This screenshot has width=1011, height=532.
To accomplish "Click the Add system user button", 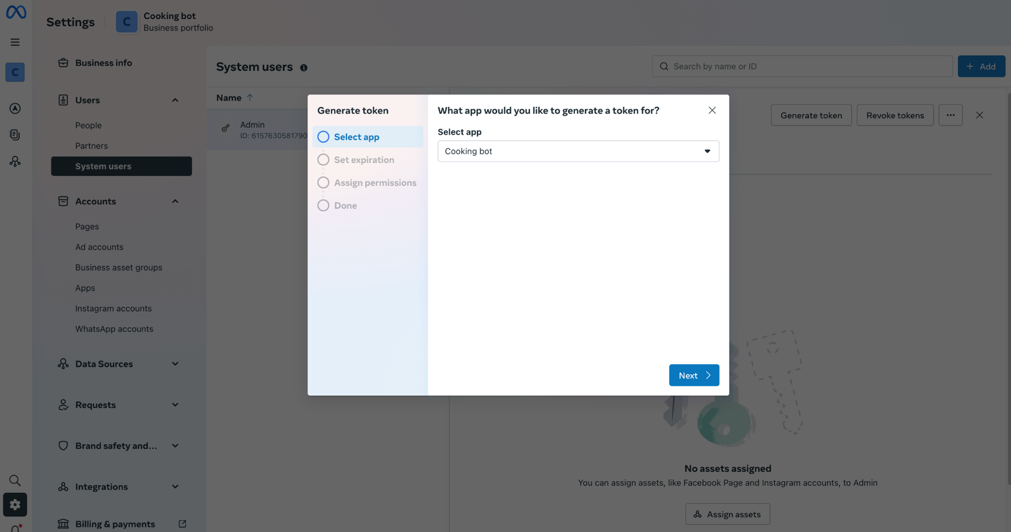I will [981, 66].
